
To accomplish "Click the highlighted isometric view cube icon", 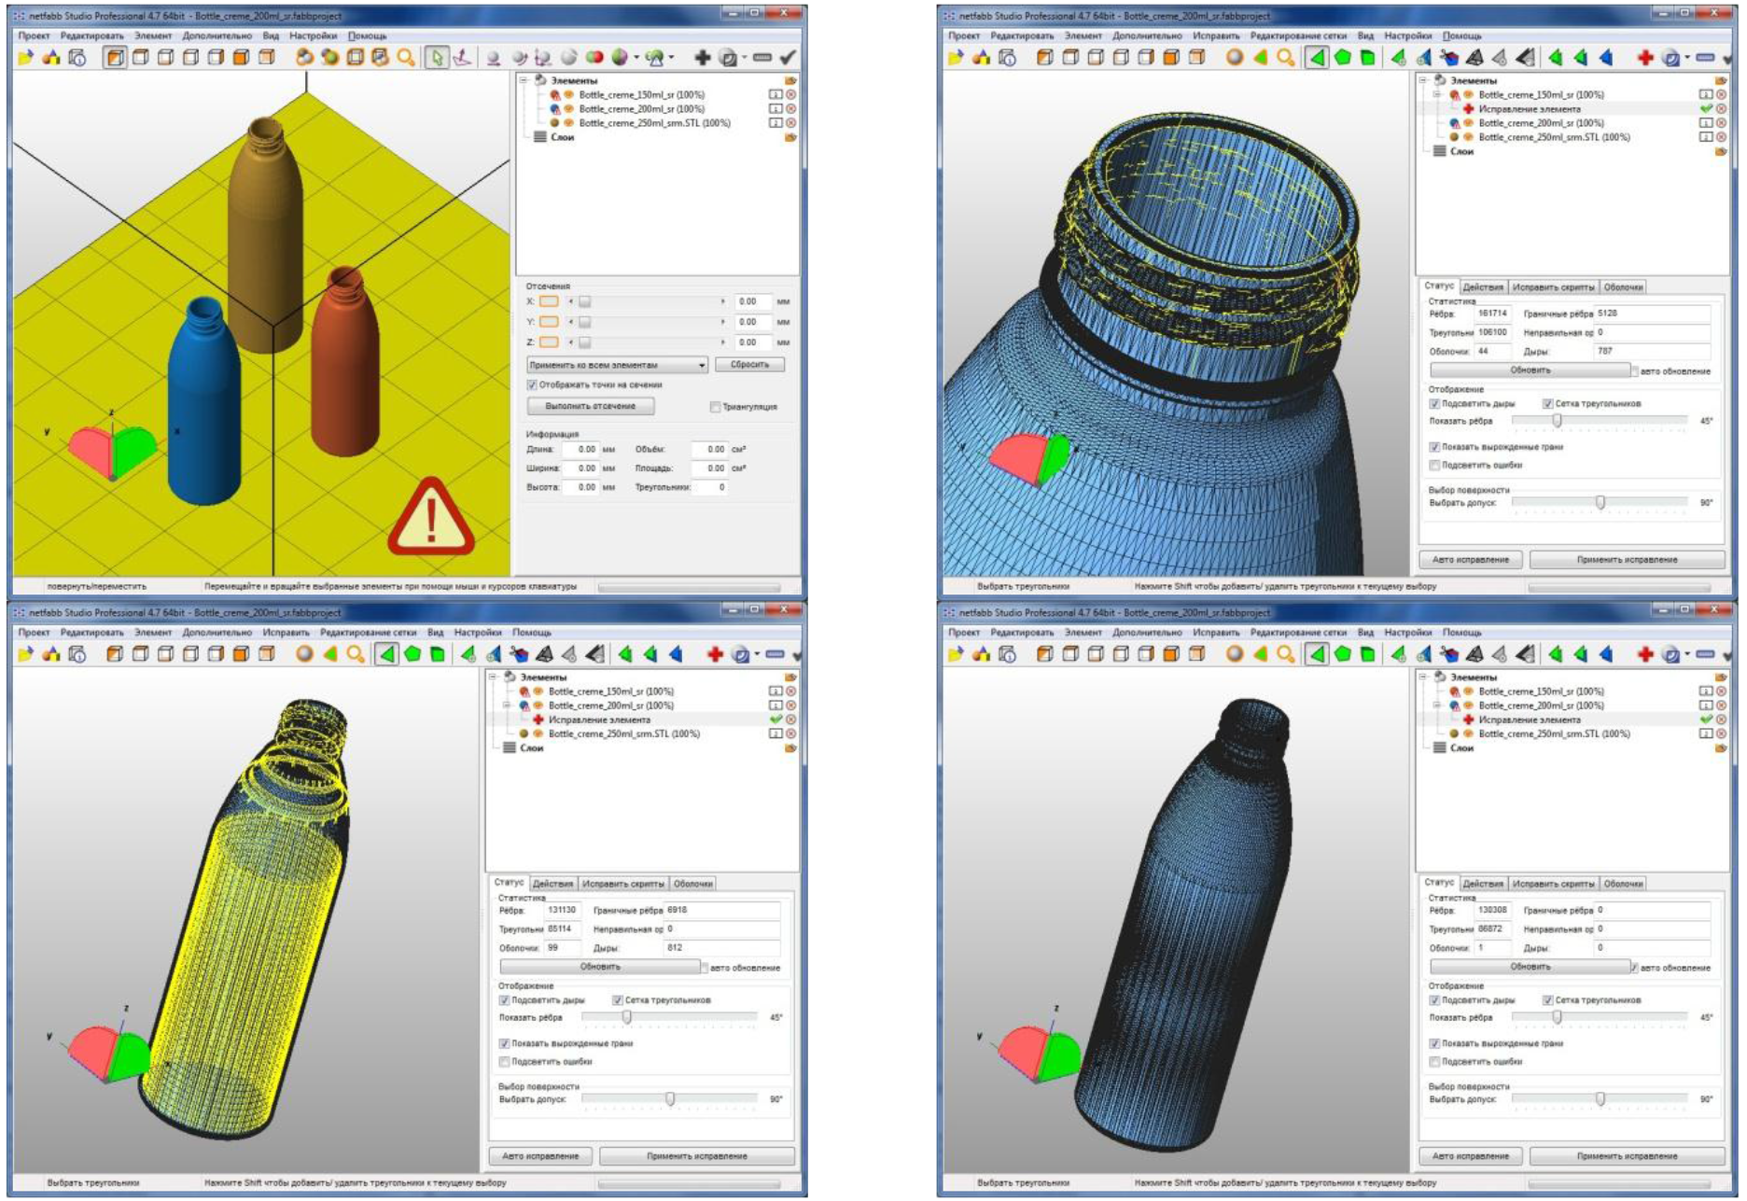I will [x=116, y=58].
